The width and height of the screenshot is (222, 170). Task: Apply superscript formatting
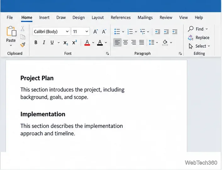(75, 42)
